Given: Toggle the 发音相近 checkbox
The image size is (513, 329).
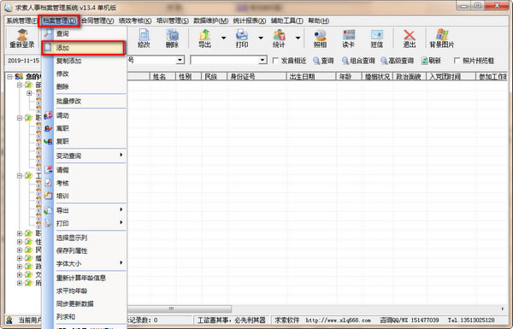Looking at the screenshot, I should click(x=275, y=61).
